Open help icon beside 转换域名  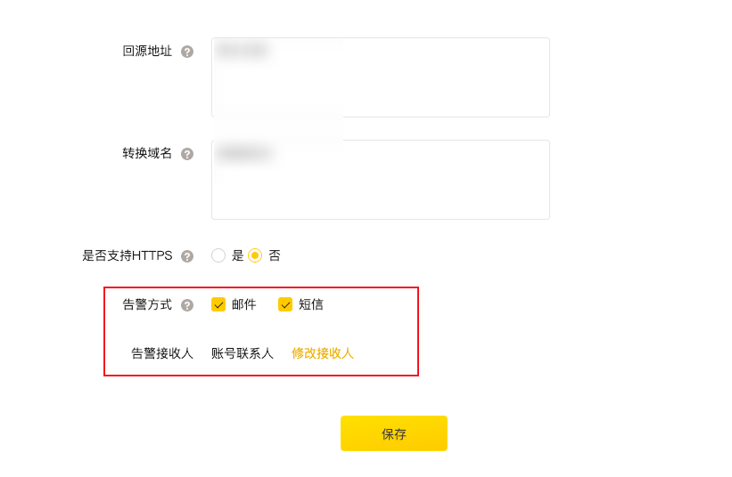[x=187, y=154]
